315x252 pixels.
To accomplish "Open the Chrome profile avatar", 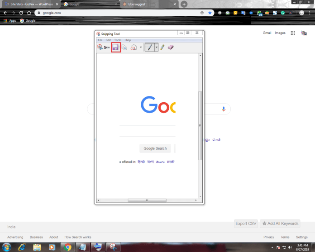I will (301, 13).
